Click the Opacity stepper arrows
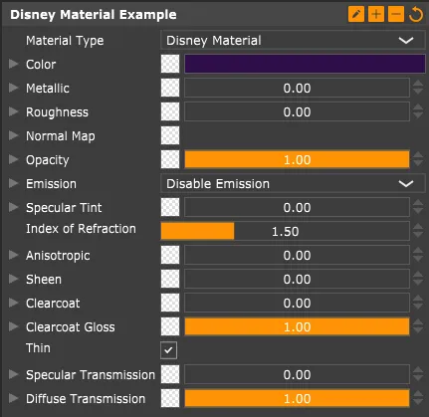429x417 pixels. click(x=418, y=159)
